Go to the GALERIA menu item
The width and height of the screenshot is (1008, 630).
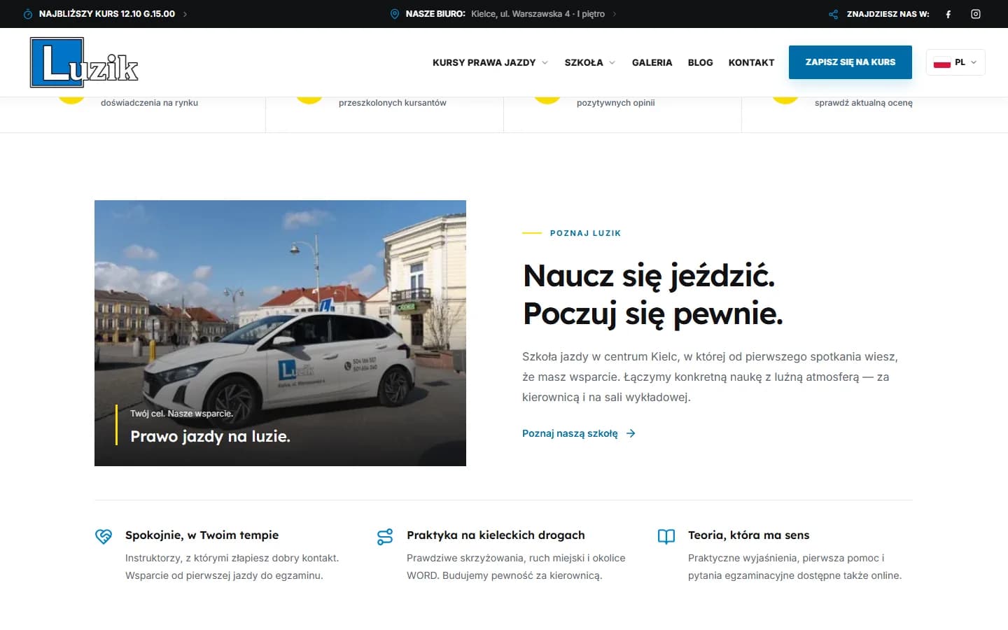[652, 62]
